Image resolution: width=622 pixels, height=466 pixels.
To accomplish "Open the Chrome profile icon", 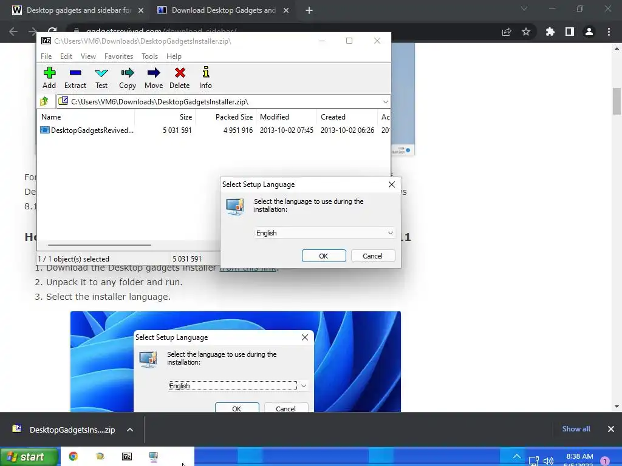I will click(x=589, y=32).
